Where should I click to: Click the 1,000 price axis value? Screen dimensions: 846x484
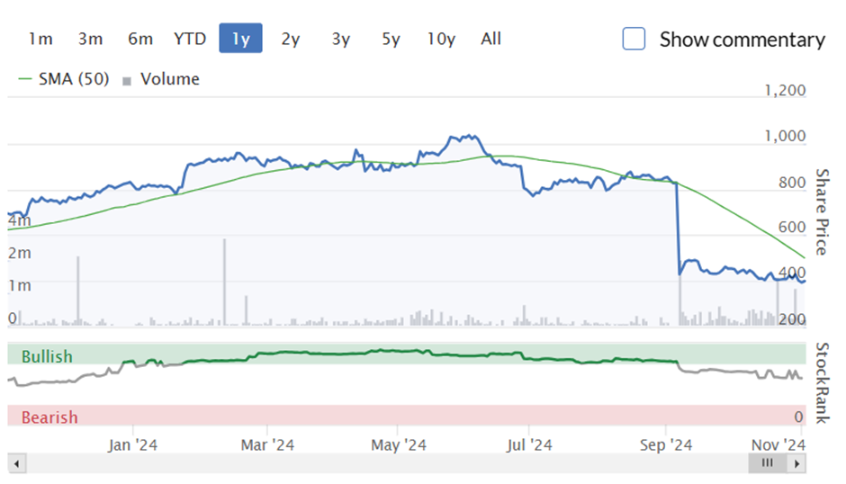pos(785,136)
